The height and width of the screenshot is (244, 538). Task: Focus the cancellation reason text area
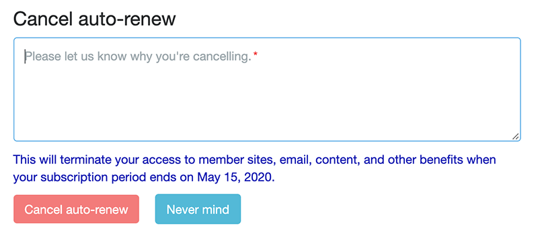pyautogui.click(x=267, y=89)
